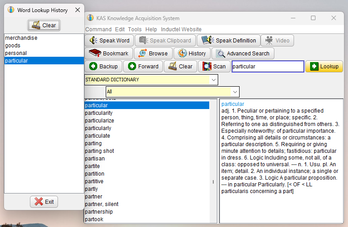Image resolution: width=348 pixels, height=227 pixels.
Task: Open the Command menu
Action: click(98, 29)
